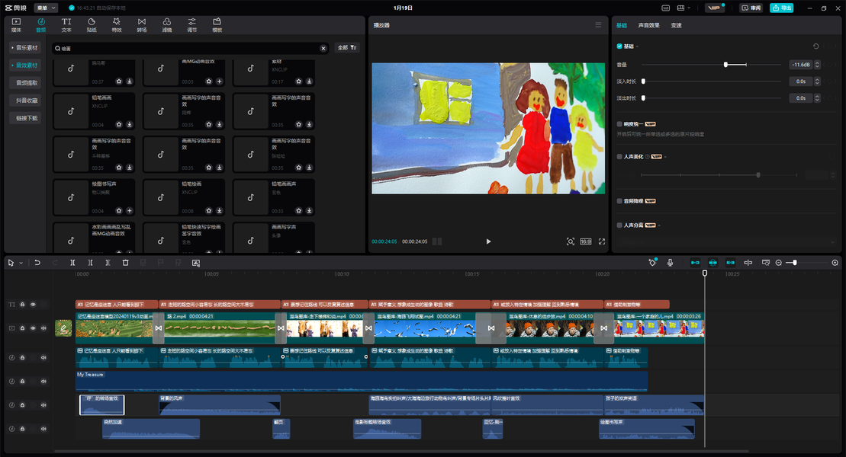Enable the 人声美化 checkbox
Image resolution: width=846 pixels, height=457 pixels.
click(x=619, y=157)
